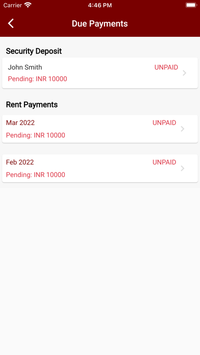Image resolution: width=200 pixels, height=355 pixels.
Task: Tap UNPAID status on John Smith row
Action: 166,67
